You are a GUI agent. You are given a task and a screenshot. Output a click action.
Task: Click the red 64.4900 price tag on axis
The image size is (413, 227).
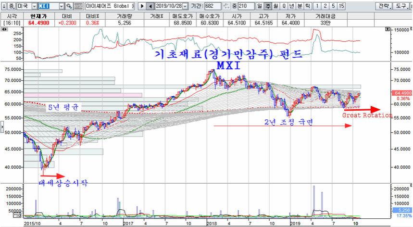tap(401, 93)
